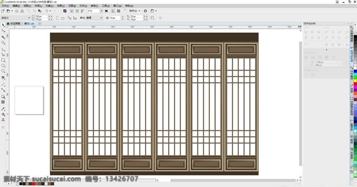The height and width of the screenshot is (187, 357).
Task: Open the Options gear icon
Action: [x=145, y=11]
